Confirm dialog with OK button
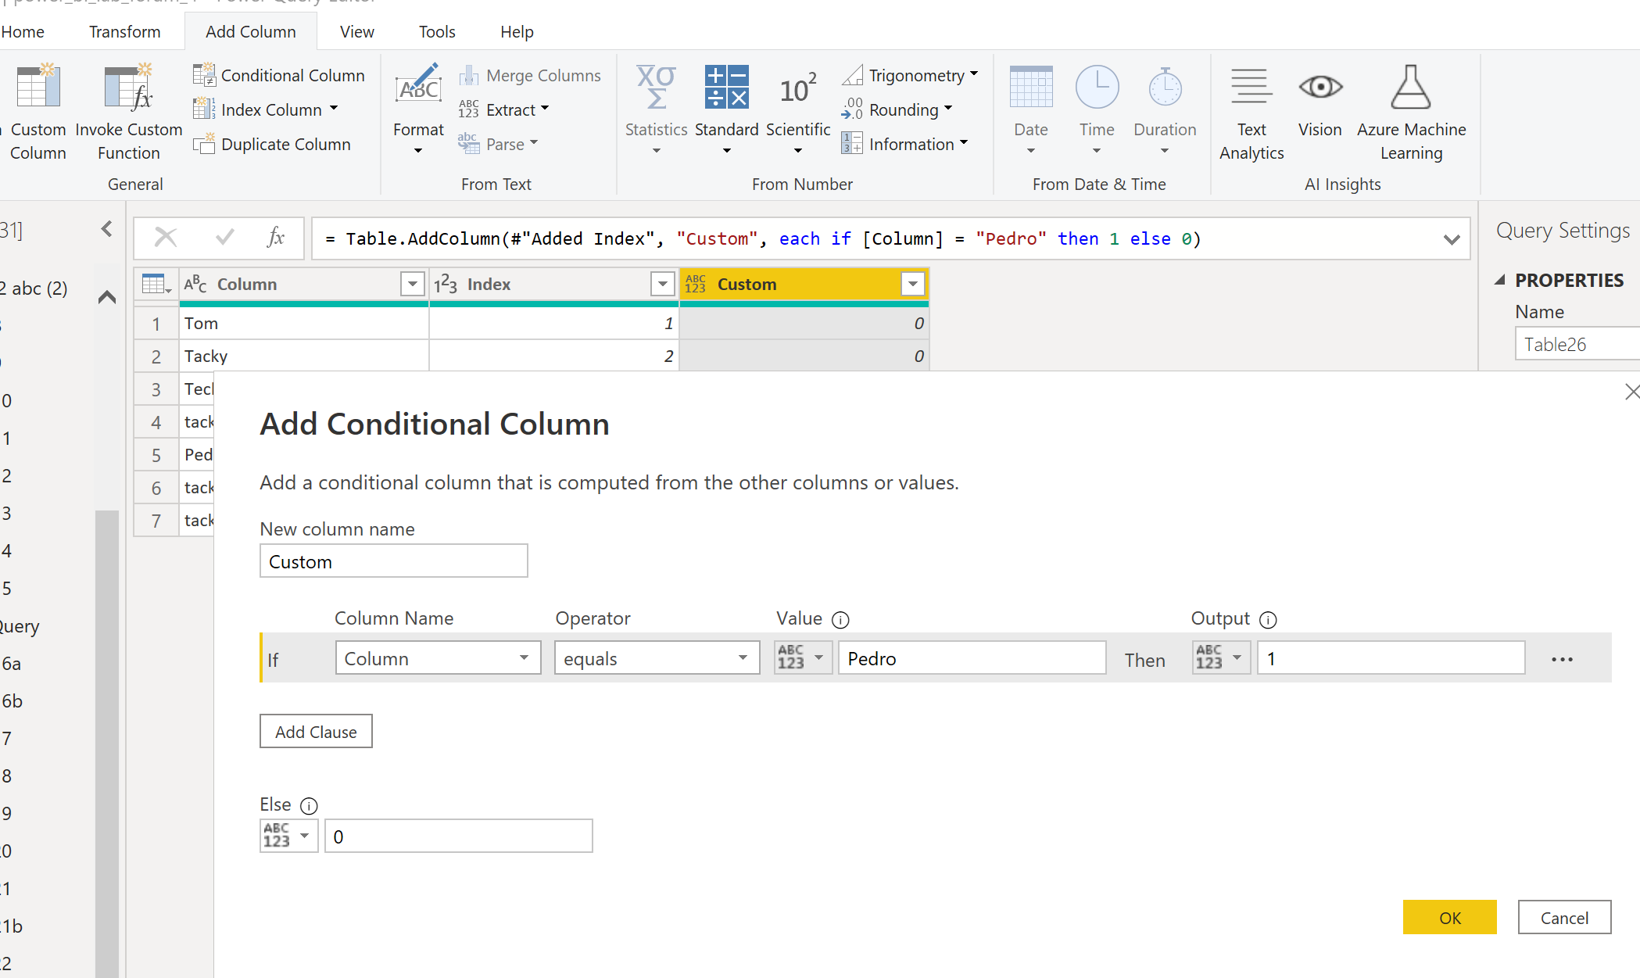 [1450, 917]
